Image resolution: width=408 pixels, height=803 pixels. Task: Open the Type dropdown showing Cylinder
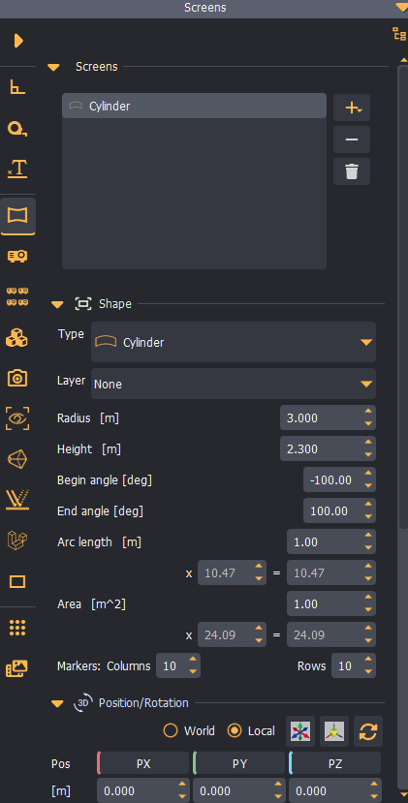(x=234, y=342)
